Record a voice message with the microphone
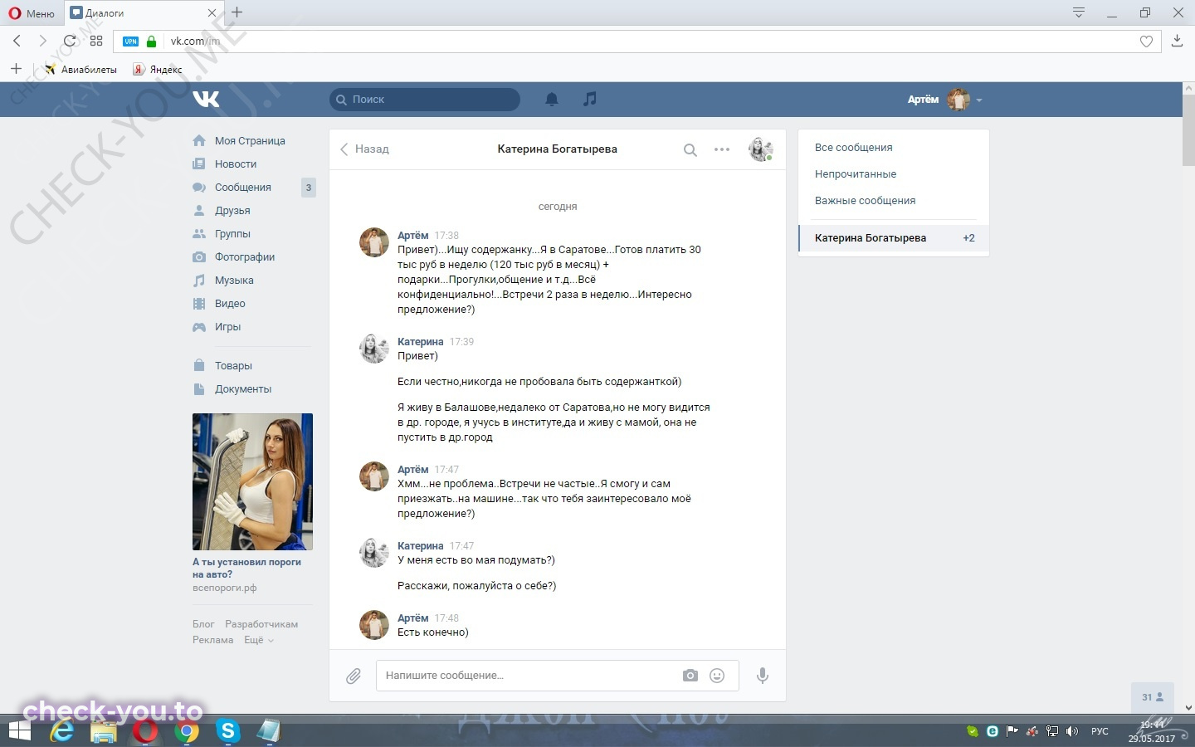 pos(763,676)
